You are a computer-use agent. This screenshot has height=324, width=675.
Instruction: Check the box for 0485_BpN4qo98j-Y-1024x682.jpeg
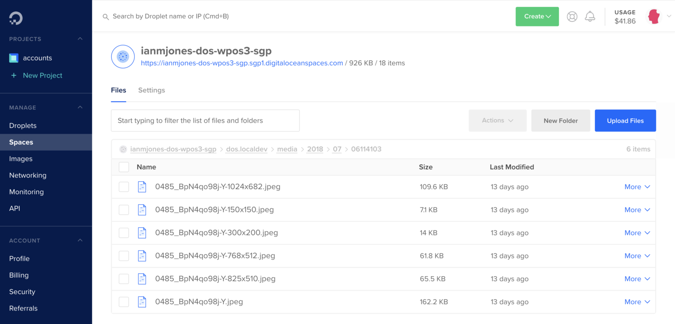coord(124,187)
